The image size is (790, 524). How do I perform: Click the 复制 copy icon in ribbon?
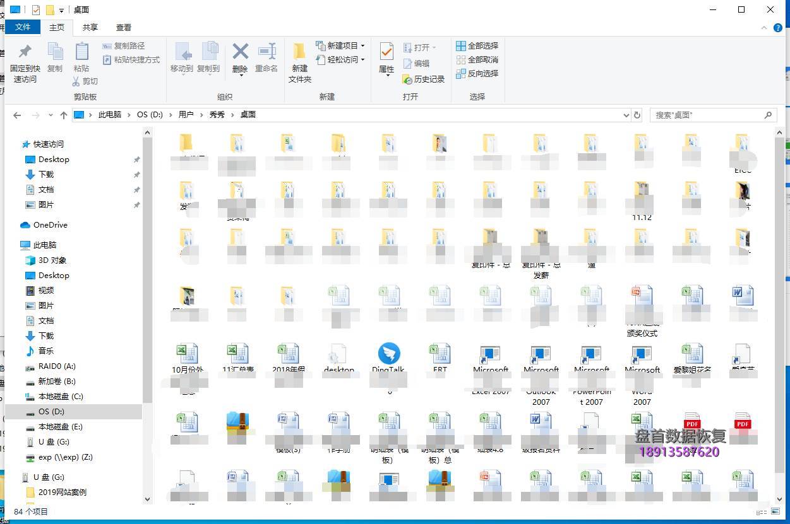click(55, 52)
